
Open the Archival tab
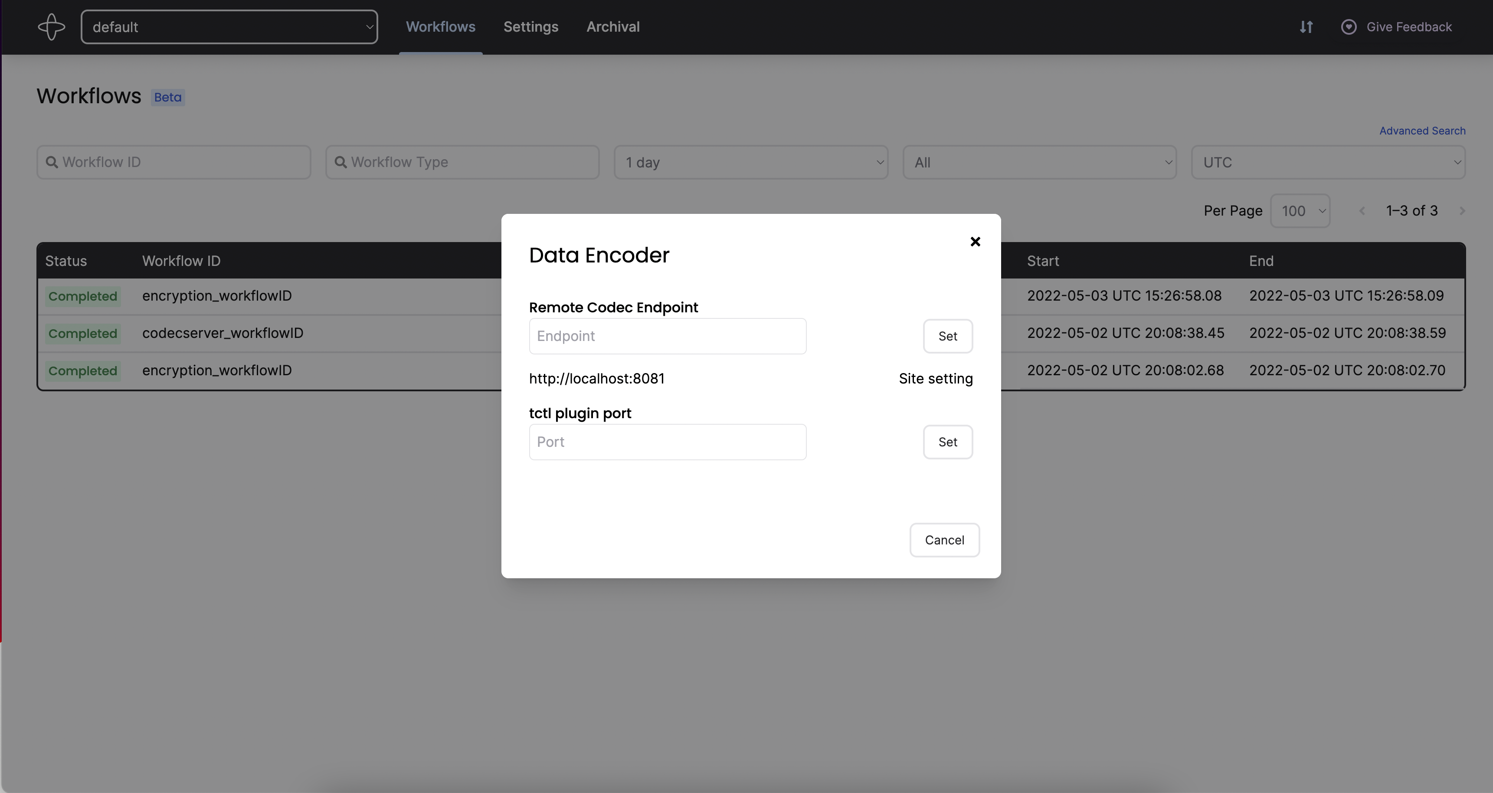[612, 26]
